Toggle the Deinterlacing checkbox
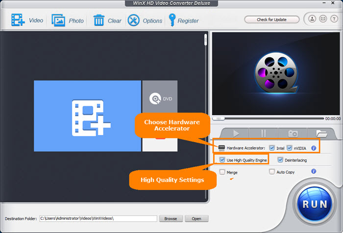Image resolution: width=343 pixels, height=233 pixels. click(280, 160)
